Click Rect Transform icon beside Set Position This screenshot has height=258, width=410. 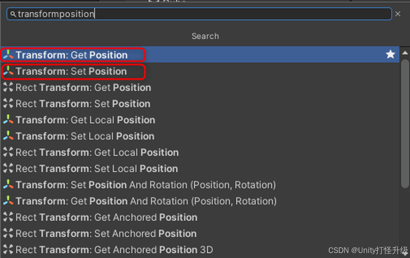[x=8, y=104]
